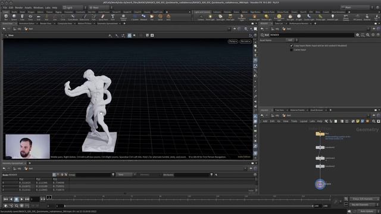Switch to the Composite View tab
381x214 pixels.
(x=65, y=24)
